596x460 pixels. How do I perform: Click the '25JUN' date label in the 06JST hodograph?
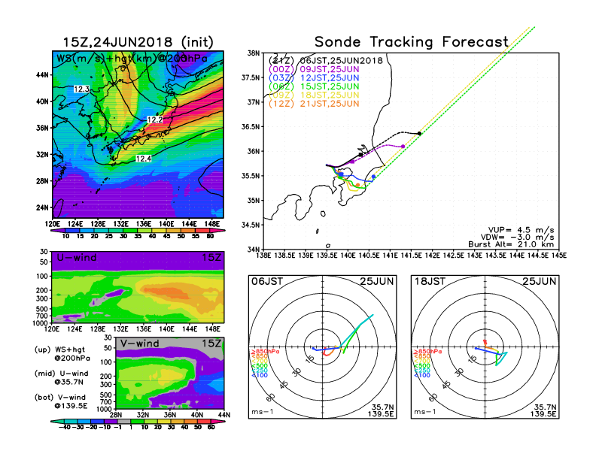tap(377, 281)
